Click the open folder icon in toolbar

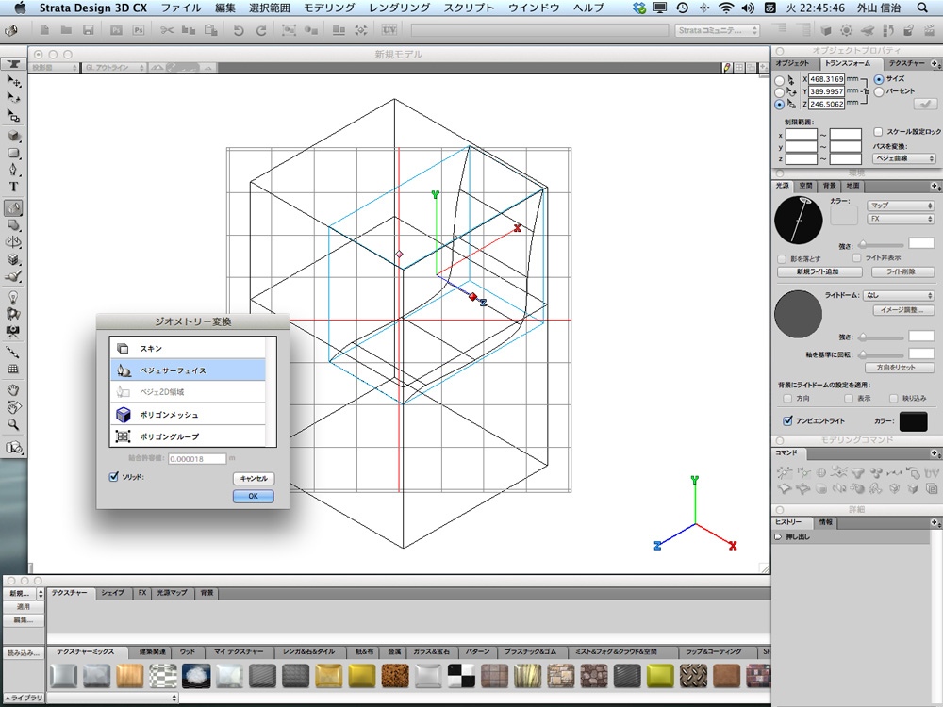[x=66, y=30]
